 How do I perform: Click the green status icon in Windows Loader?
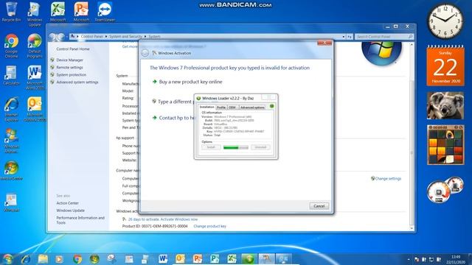point(272,106)
